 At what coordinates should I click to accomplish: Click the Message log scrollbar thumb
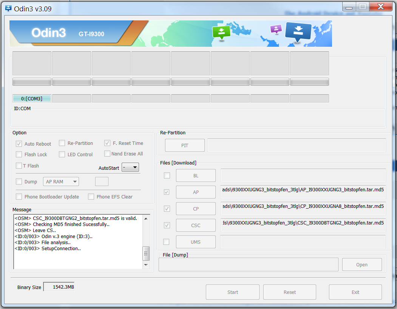[x=146, y=254]
